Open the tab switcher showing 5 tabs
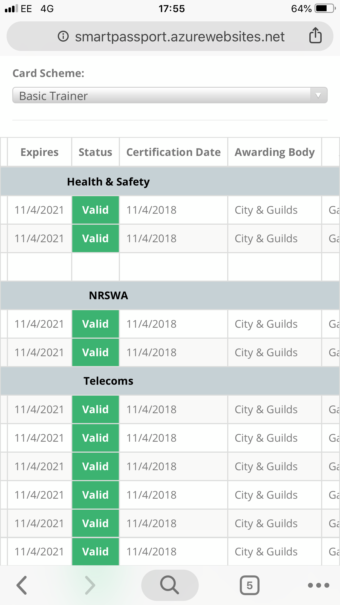Viewport: 340px width, 605px height. [x=249, y=585]
